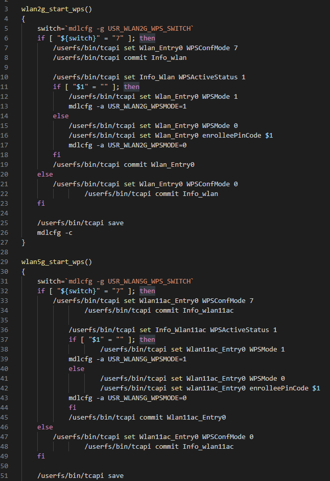Click the 'else' keyword on line 40
330x481 pixels.
[x=77, y=369]
